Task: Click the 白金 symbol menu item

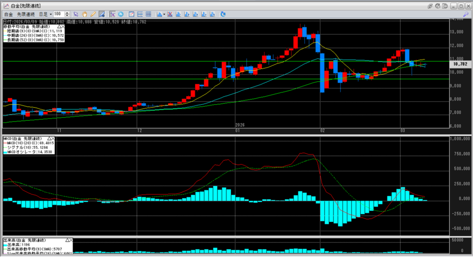Action: pos(8,14)
